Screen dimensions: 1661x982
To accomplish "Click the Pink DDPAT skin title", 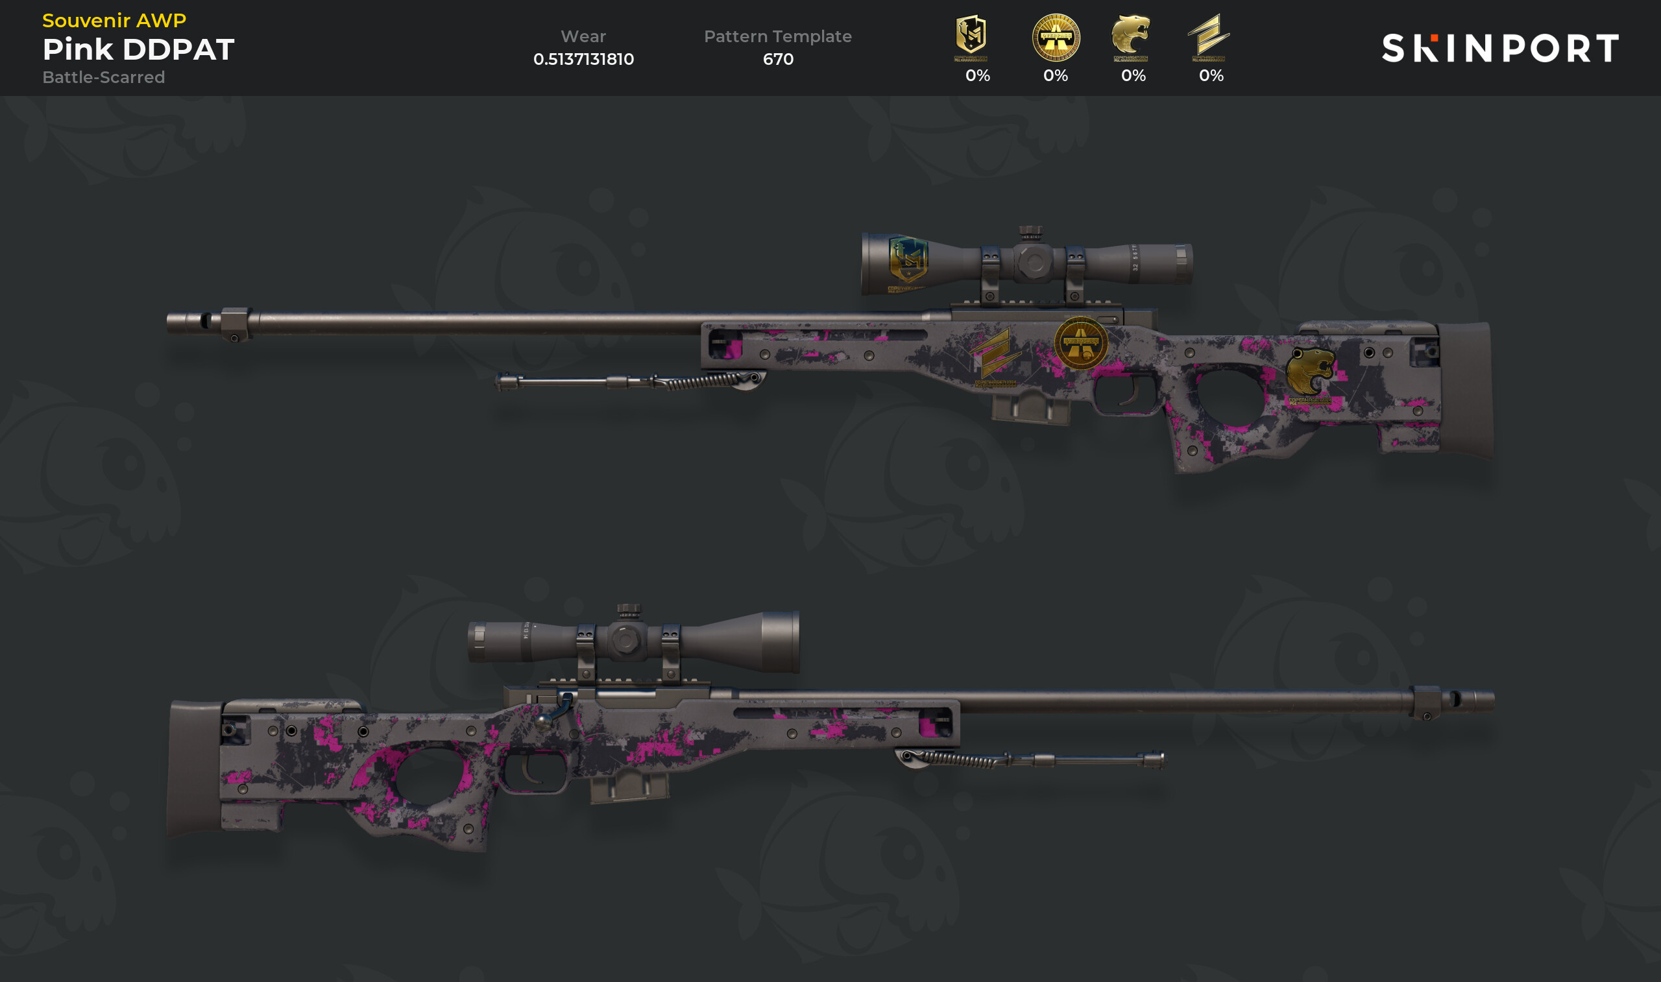I will (x=138, y=49).
